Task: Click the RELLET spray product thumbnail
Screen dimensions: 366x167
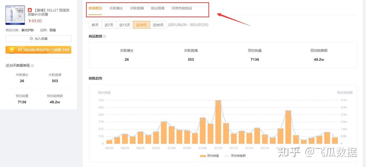Action: (x=15, y=15)
